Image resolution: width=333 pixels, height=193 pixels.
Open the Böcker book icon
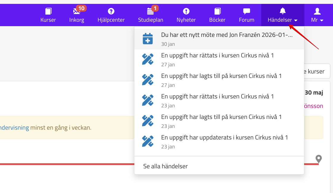217,12
